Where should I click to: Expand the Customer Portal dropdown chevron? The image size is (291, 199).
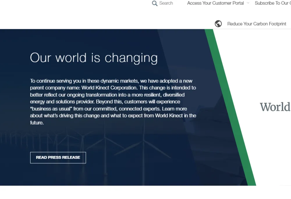248,3
